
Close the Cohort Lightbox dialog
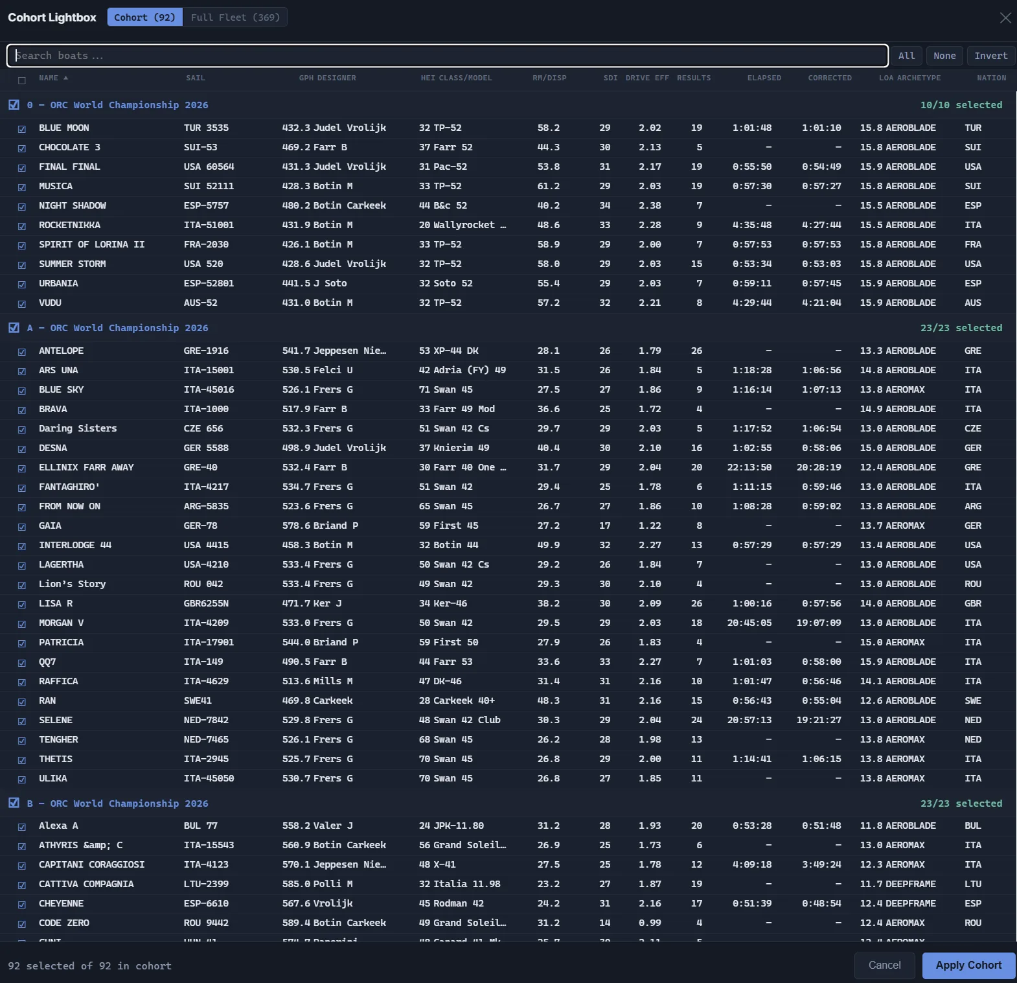(1005, 17)
